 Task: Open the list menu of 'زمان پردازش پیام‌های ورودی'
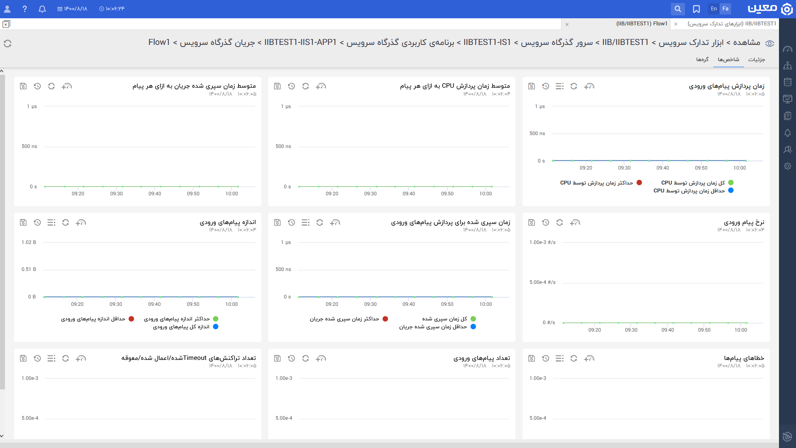tap(559, 86)
